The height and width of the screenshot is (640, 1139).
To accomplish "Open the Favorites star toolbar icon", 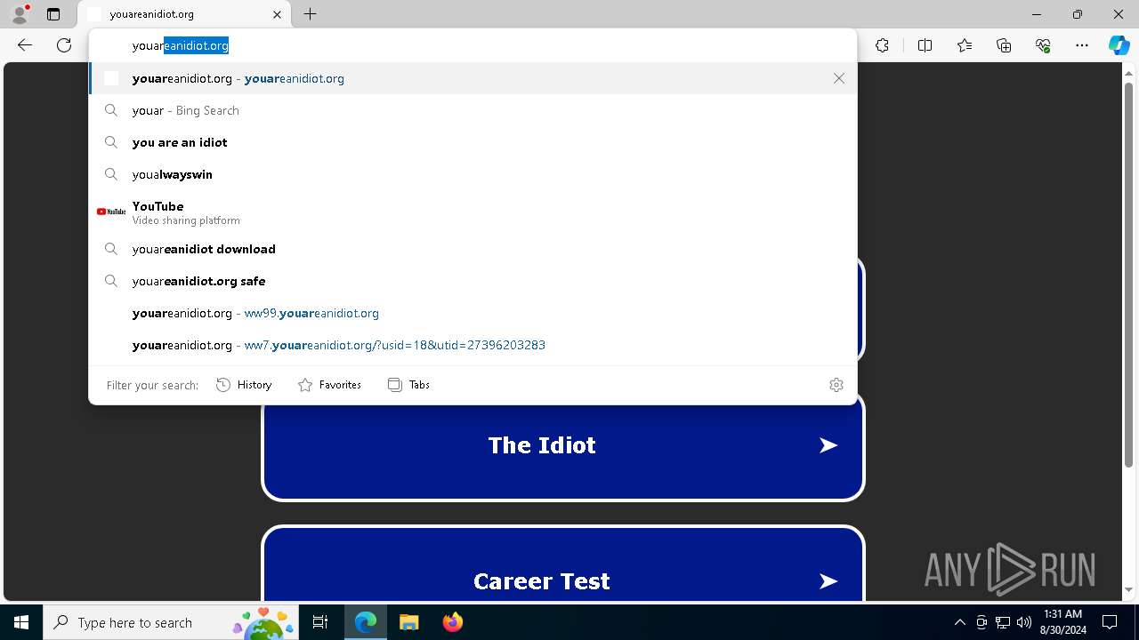I will click(x=965, y=45).
